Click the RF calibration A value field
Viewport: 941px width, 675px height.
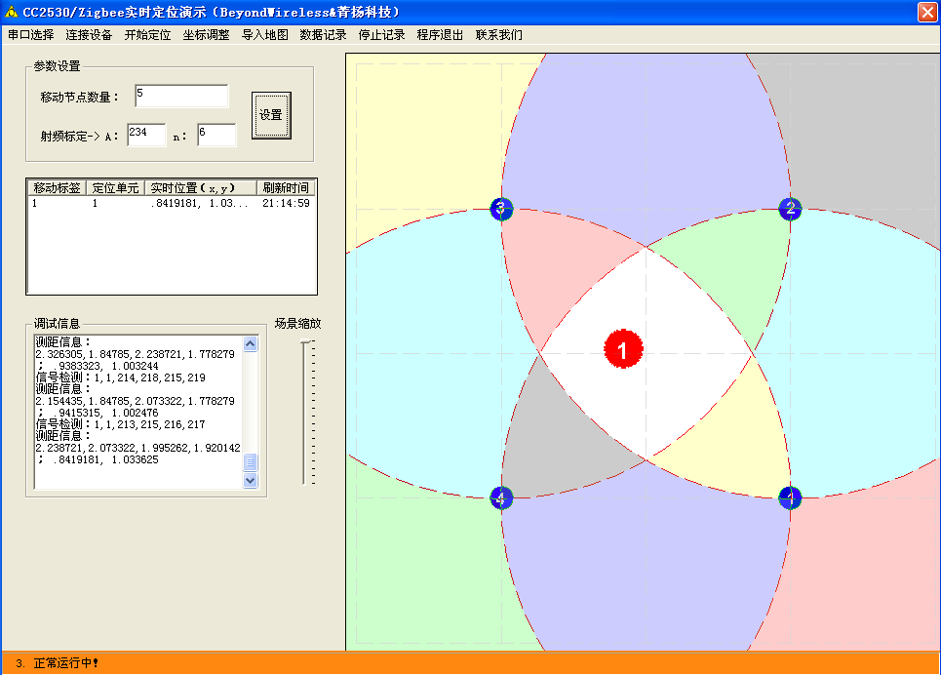click(x=146, y=136)
